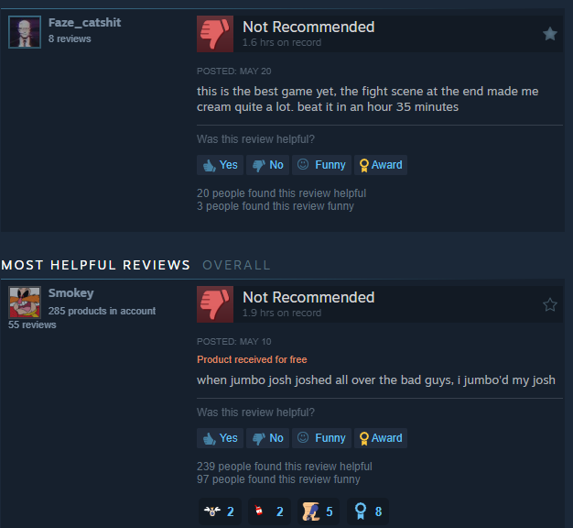573x528 pixels.
Task: Open Faze_catshit's 8 reviews link
Action: pyautogui.click(x=70, y=38)
